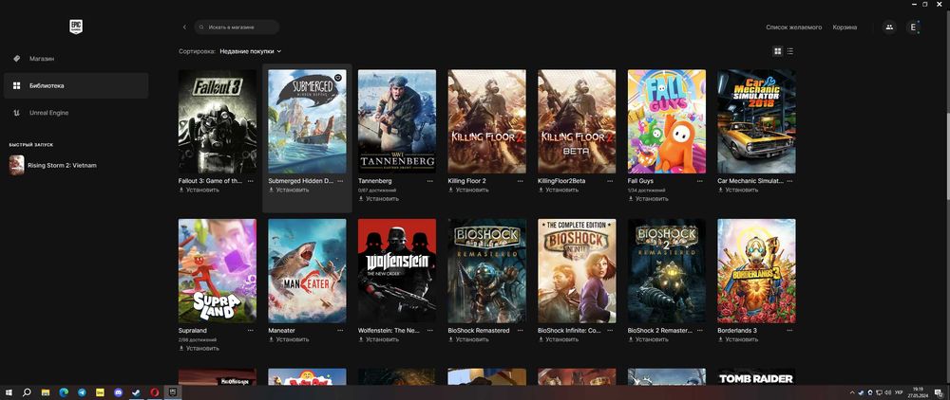950x400 pixels.
Task: Open Telegram from the taskbar
Action: (x=82, y=392)
